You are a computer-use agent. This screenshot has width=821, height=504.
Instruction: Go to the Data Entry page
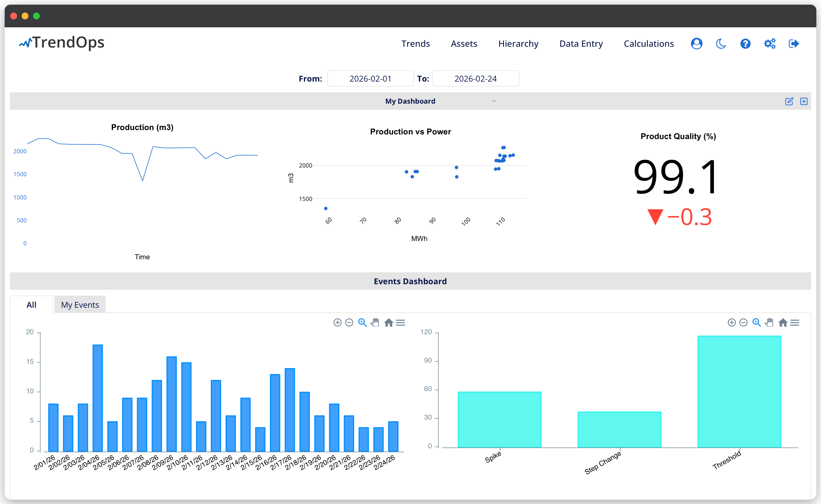581,44
